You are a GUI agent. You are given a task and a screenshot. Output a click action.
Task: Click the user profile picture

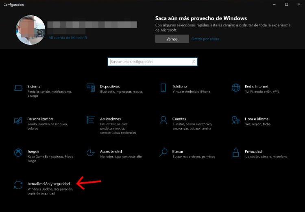(x=30, y=30)
